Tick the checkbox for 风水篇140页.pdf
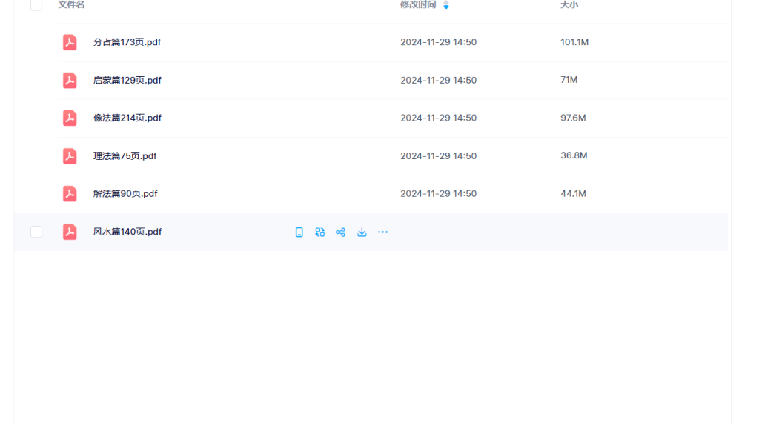 [x=36, y=232]
